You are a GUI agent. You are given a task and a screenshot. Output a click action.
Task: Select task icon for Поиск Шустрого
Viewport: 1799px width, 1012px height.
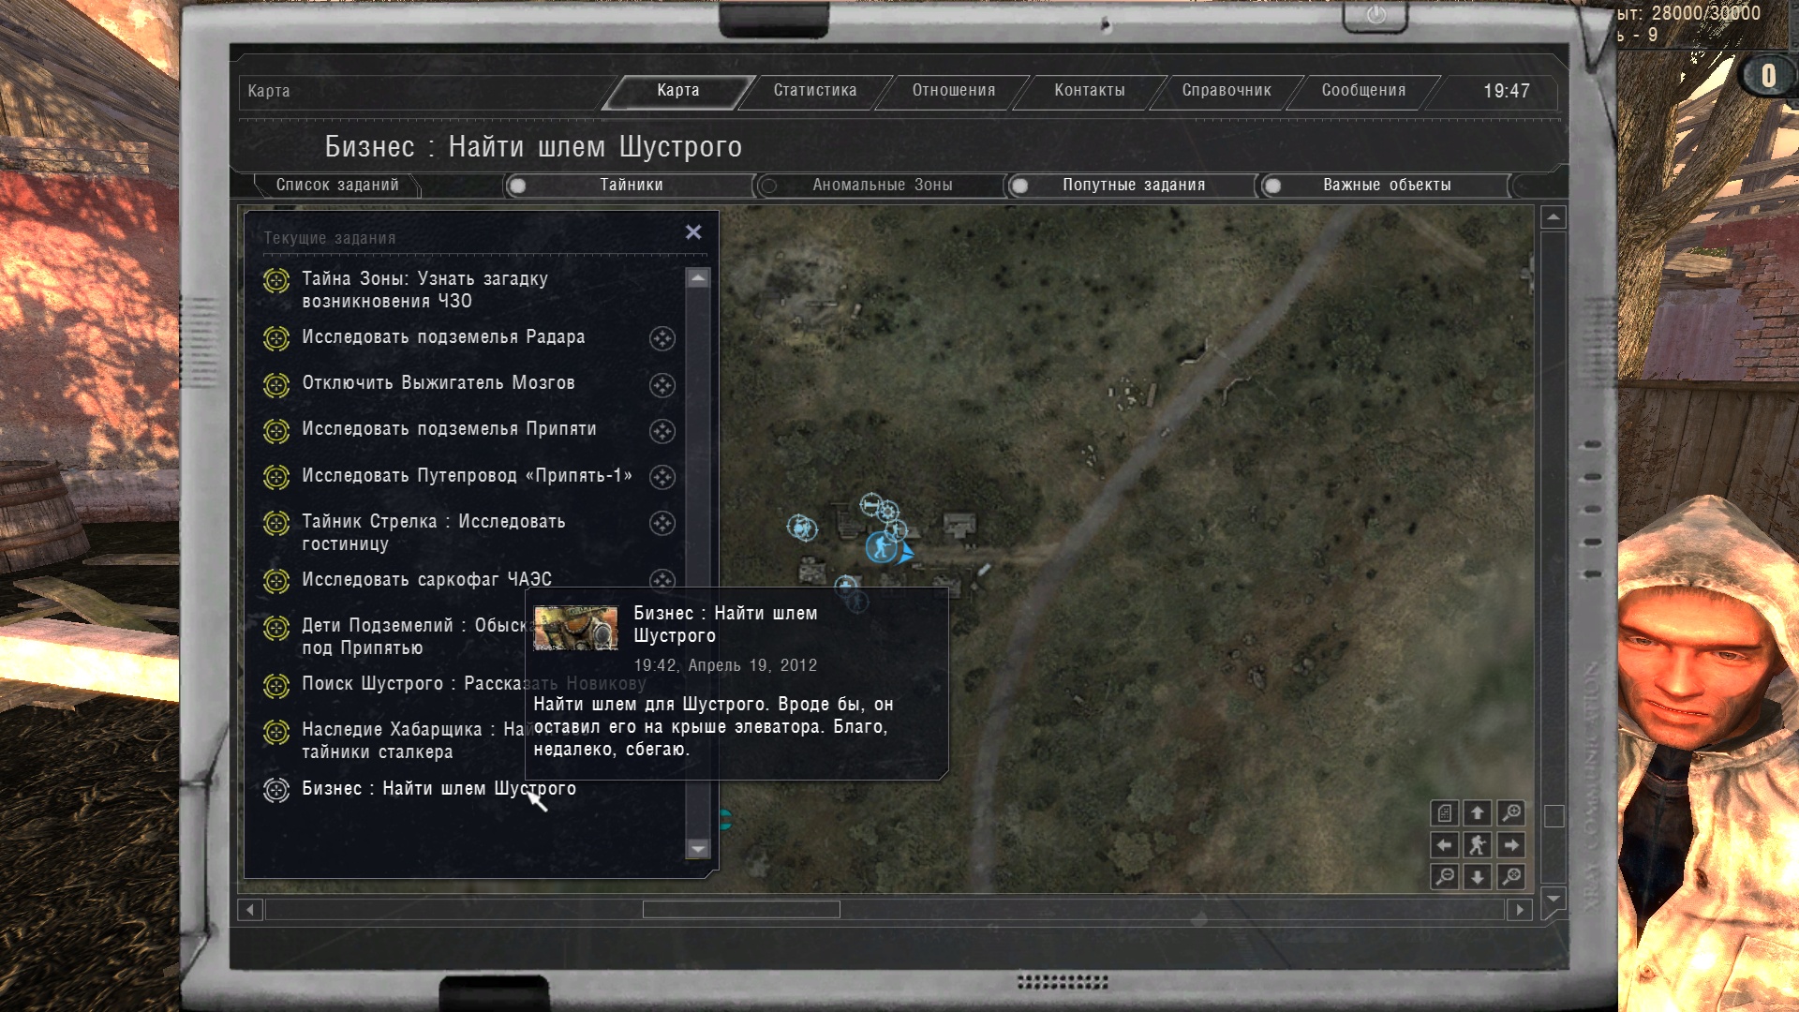coord(276,686)
